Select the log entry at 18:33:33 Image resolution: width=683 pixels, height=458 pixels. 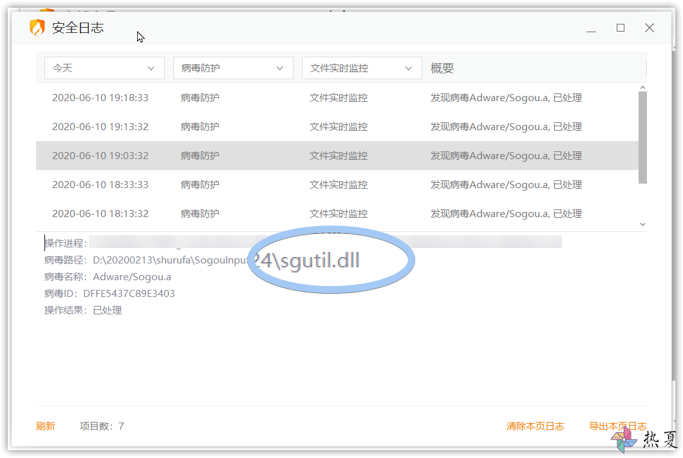tap(337, 185)
